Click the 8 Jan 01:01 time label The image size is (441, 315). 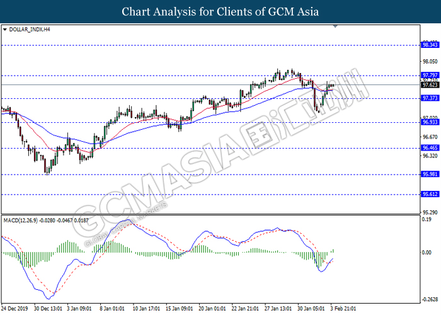coord(112,309)
